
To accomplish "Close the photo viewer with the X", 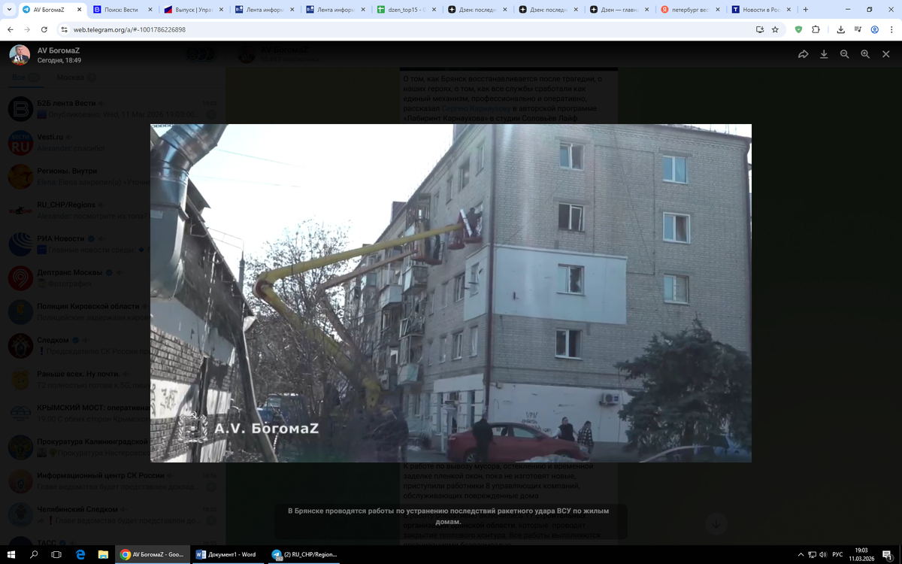I will click(886, 53).
